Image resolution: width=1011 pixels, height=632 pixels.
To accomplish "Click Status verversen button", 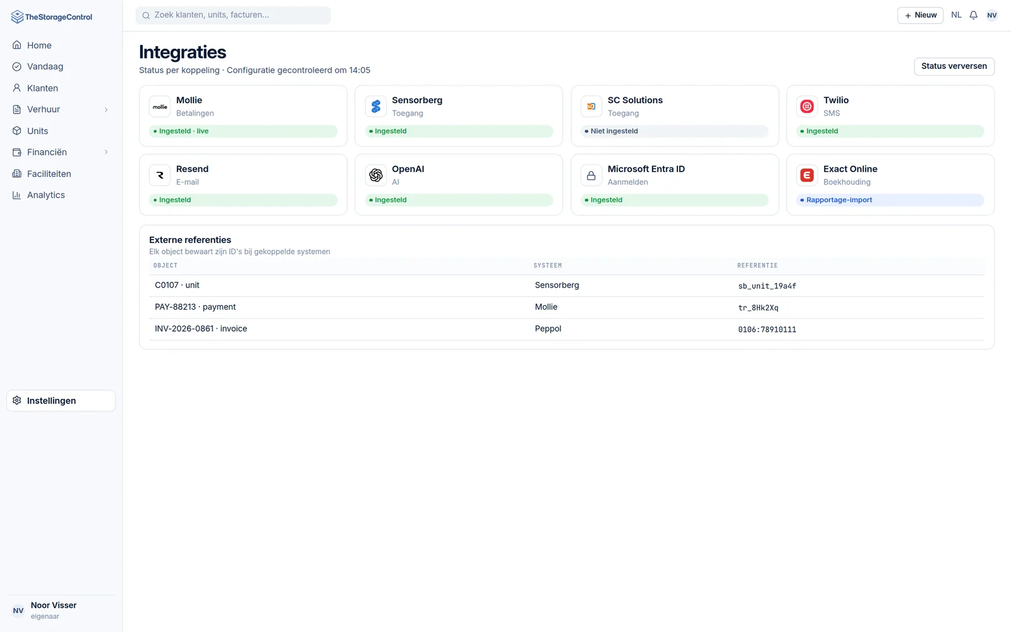I will click(x=954, y=66).
